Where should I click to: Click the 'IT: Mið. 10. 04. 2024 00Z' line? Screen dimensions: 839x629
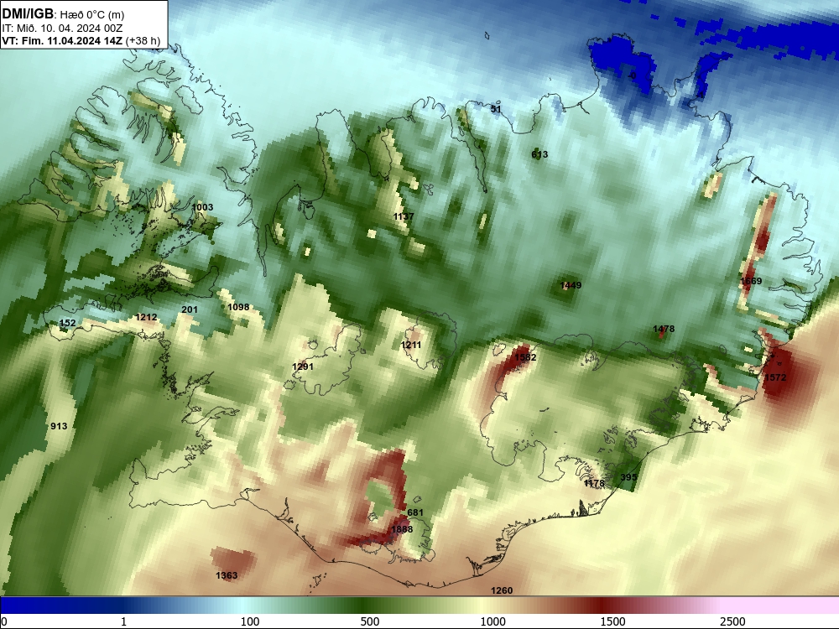click(63, 28)
